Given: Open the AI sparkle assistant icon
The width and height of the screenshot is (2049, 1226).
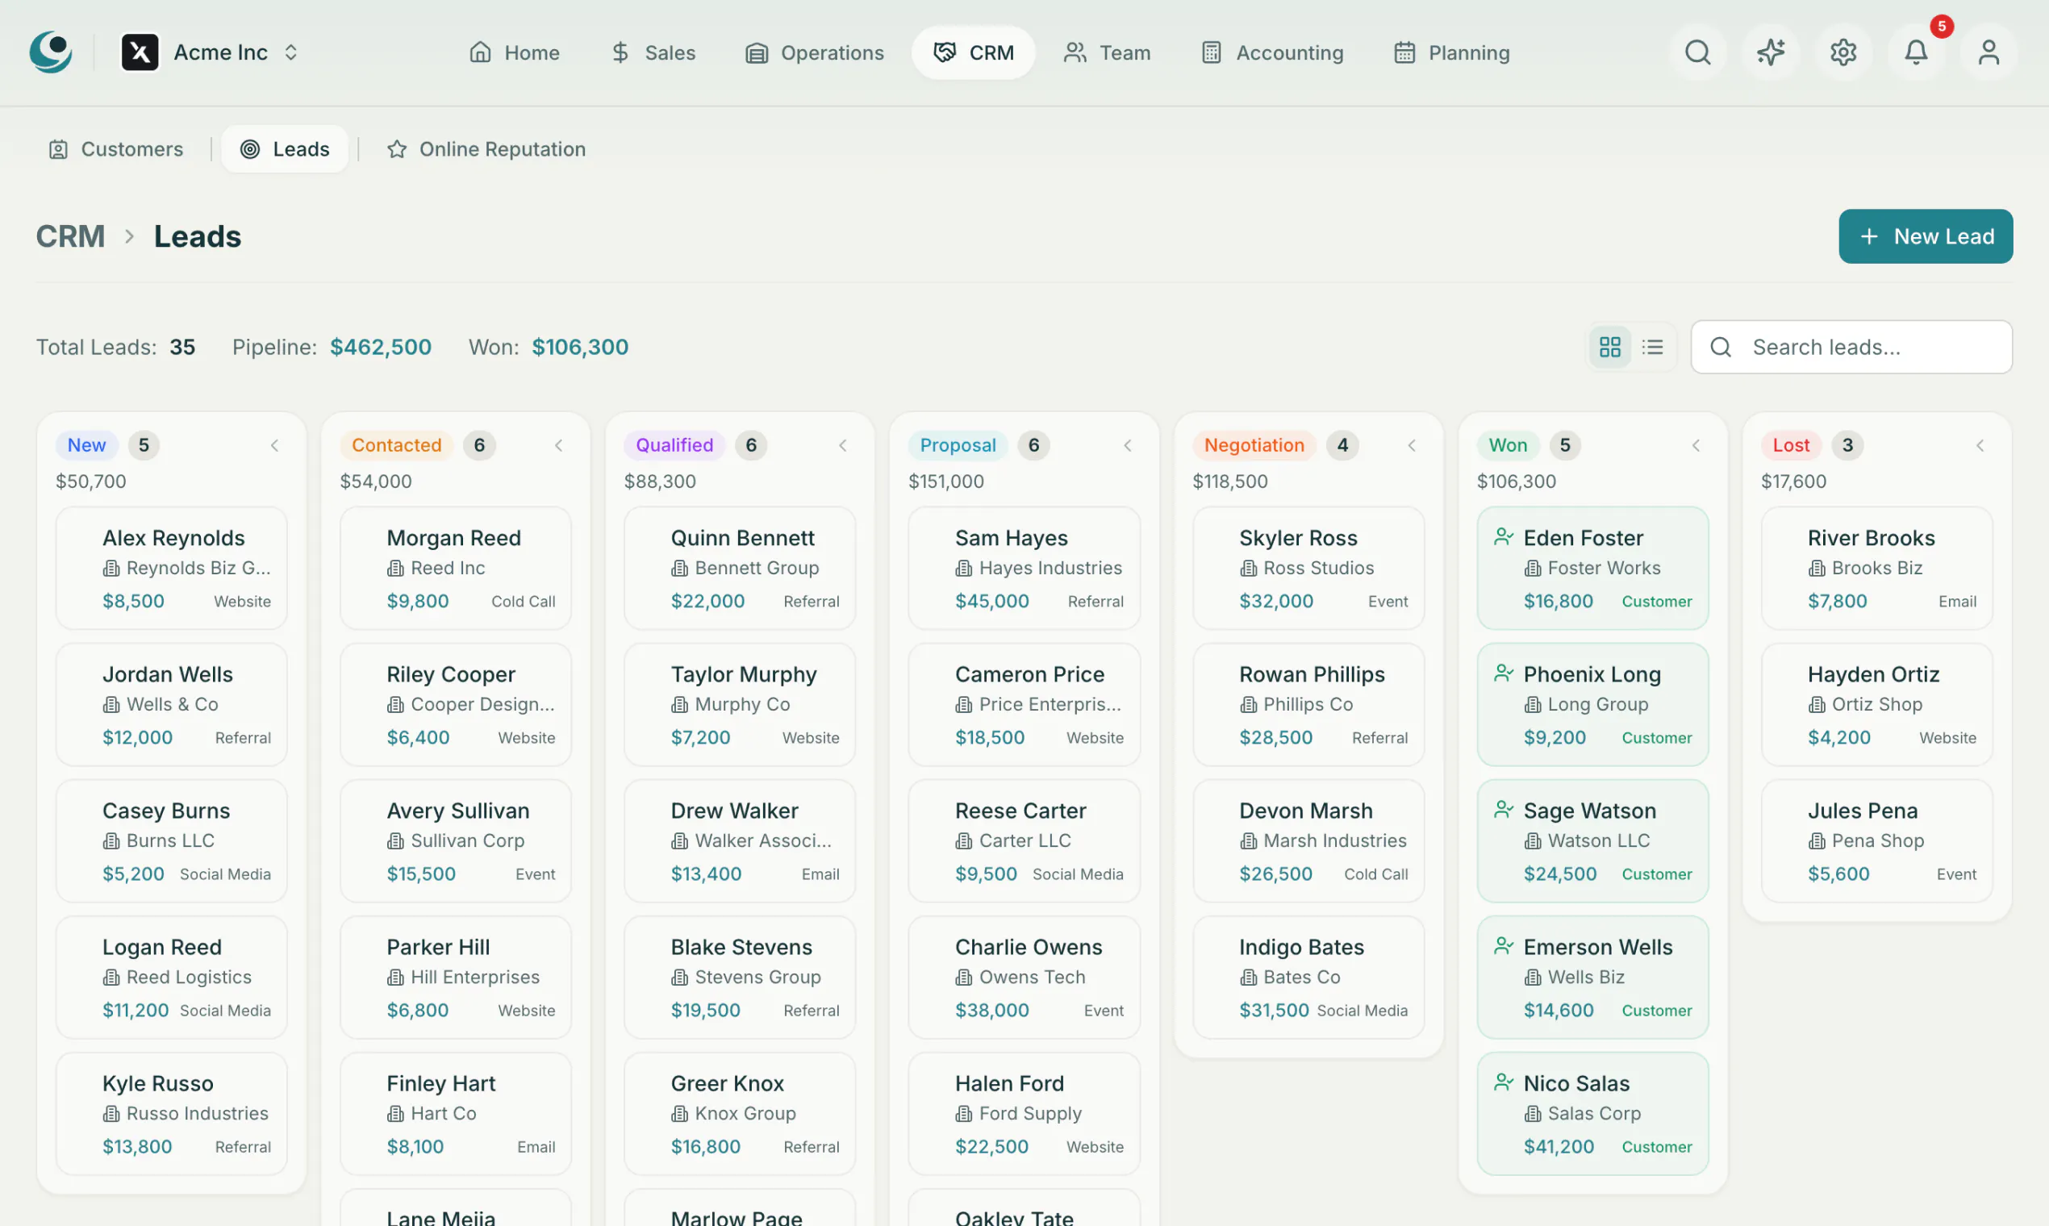Looking at the screenshot, I should tap(1770, 52).
